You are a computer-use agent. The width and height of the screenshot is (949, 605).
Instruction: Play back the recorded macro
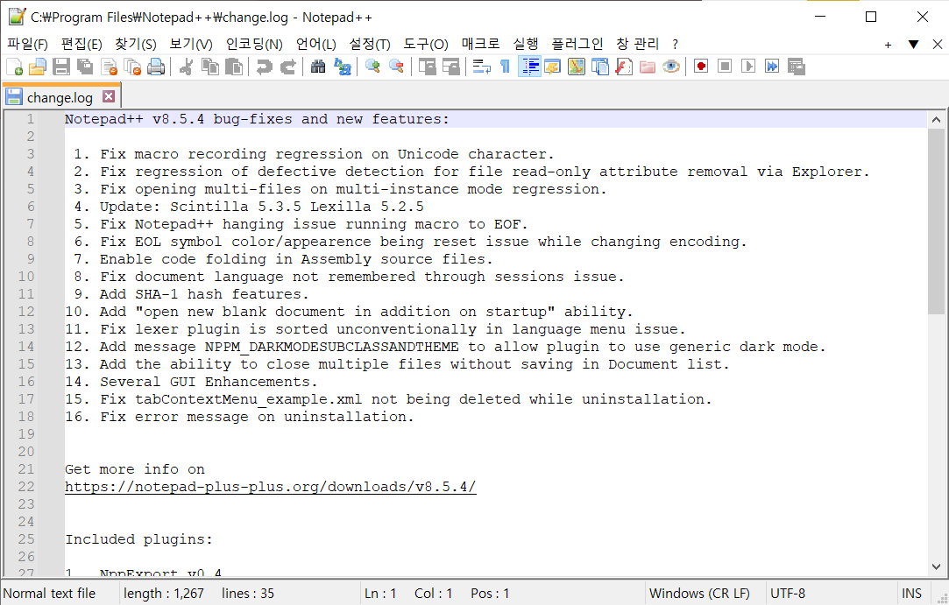(748, 67)
